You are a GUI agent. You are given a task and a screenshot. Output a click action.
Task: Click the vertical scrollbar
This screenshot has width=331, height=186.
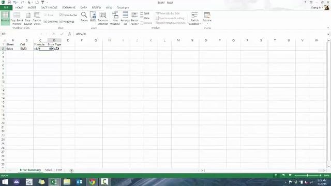(328, 103)
